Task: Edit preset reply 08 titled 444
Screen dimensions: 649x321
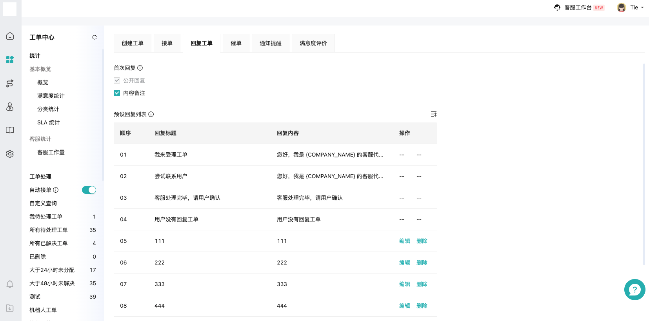Action: pyautogui.click(x=405, y=306)
